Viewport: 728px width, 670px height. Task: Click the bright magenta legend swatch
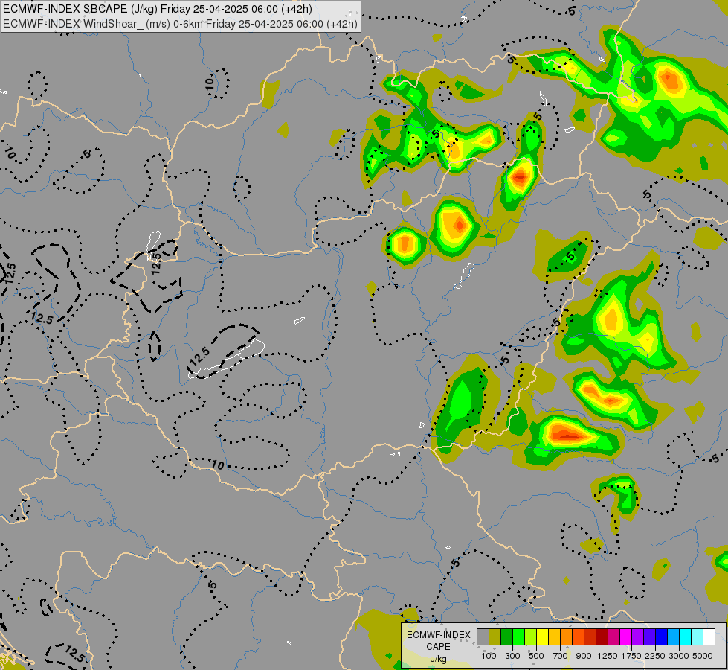[626, 636]
